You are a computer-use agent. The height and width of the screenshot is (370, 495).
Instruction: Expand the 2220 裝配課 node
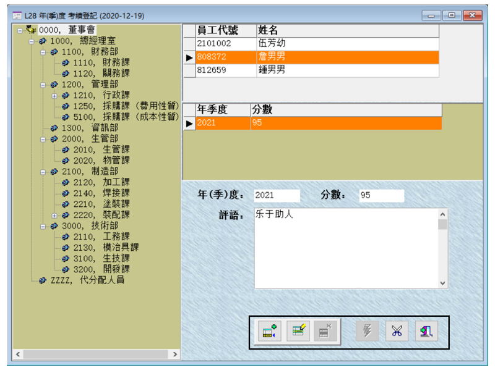point(54,216)
